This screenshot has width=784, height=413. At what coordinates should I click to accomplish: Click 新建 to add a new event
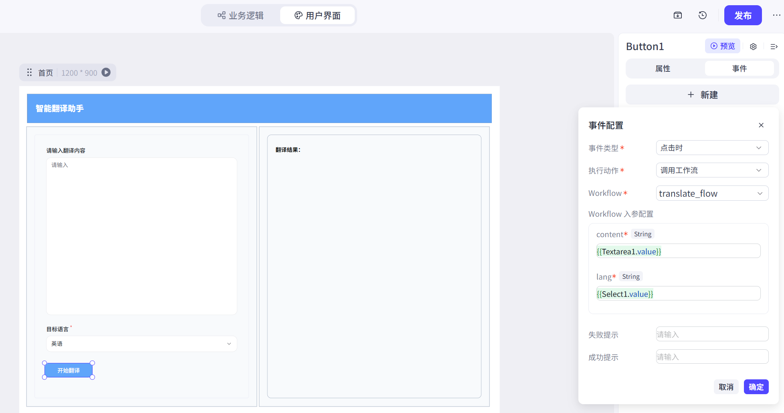[x=702, y=95]
